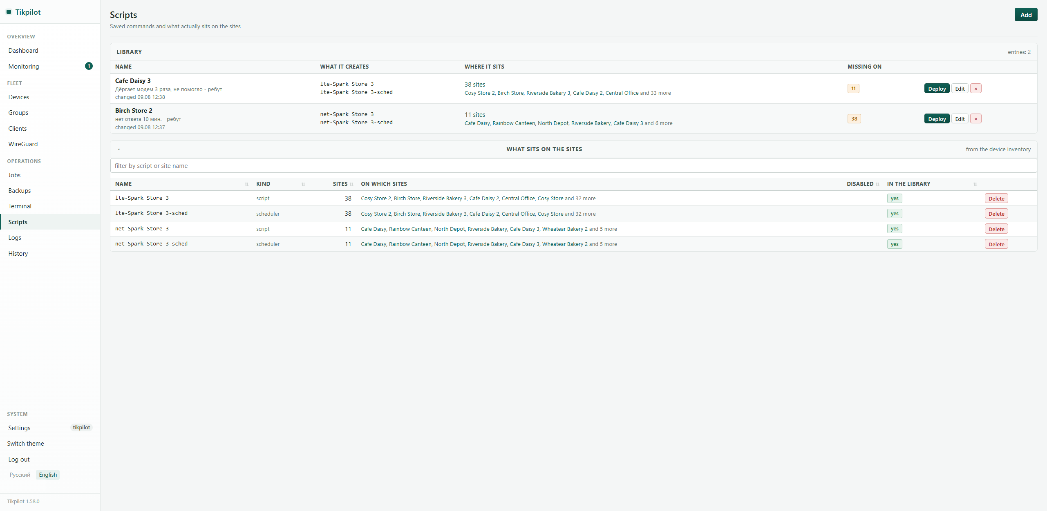Image resolution: width=1047 pixels, height=511 pixels.
Task: Open the 11 sites link for Birch Store 2
Action: [x=474, y=115]
